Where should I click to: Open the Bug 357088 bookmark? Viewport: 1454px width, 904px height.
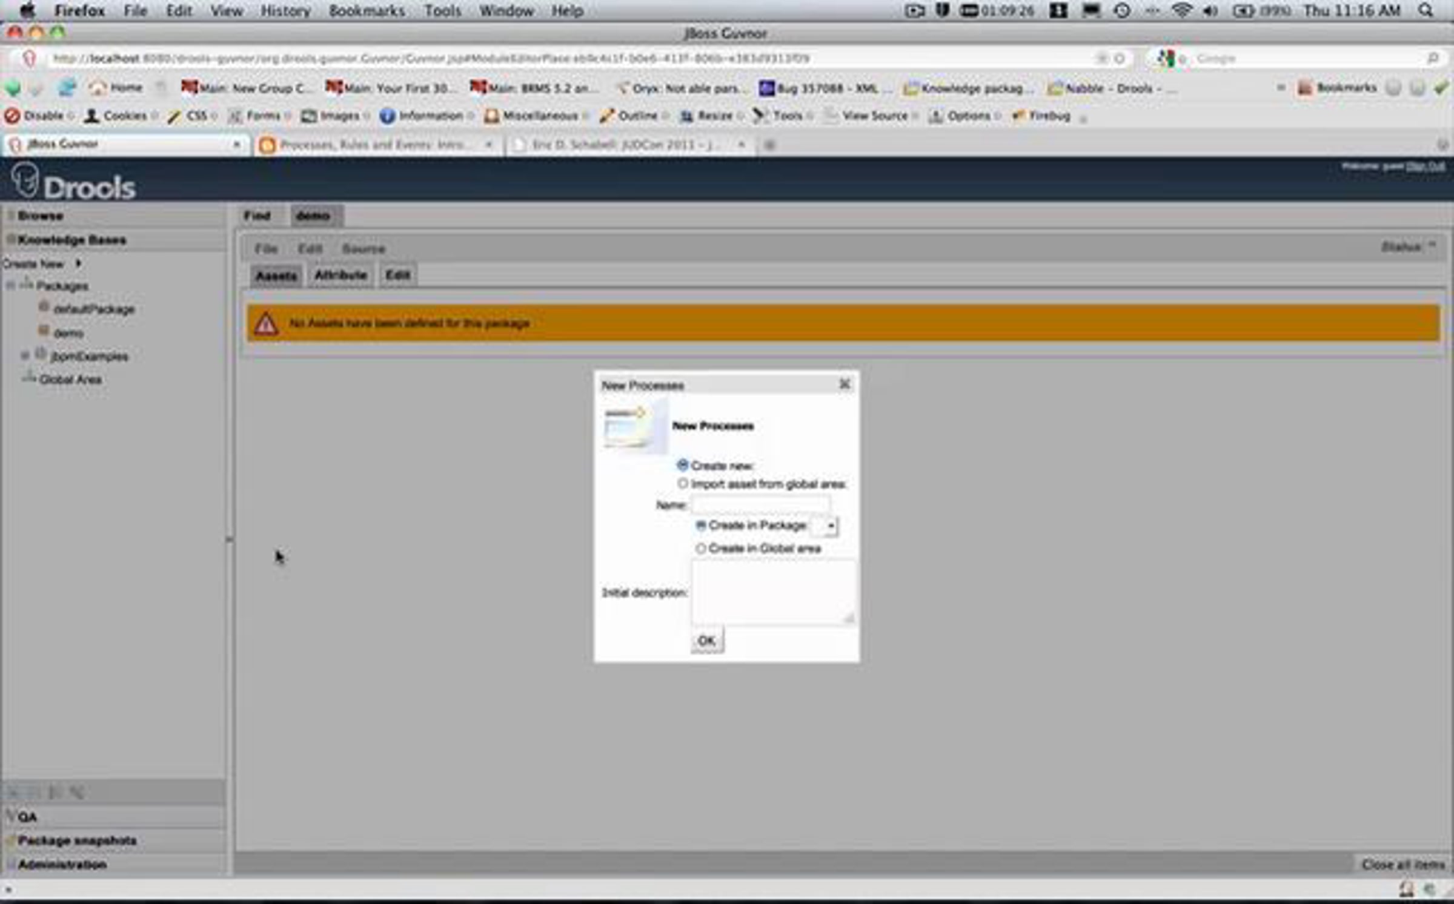(x=826, y=88)
